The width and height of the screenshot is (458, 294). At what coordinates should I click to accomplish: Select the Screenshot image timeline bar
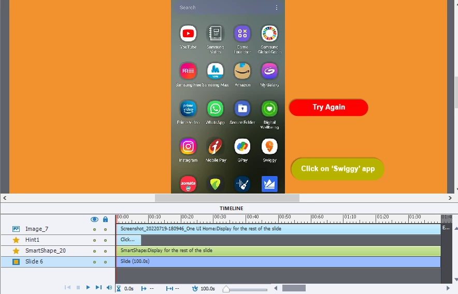coord(278,229)
